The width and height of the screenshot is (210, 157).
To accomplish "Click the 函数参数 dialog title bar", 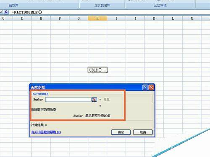I will click(x=86, y=87).
